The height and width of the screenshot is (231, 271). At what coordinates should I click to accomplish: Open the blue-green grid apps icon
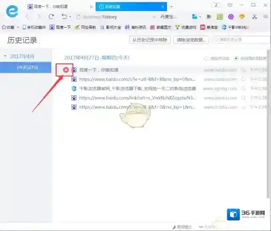pos(195,17)
